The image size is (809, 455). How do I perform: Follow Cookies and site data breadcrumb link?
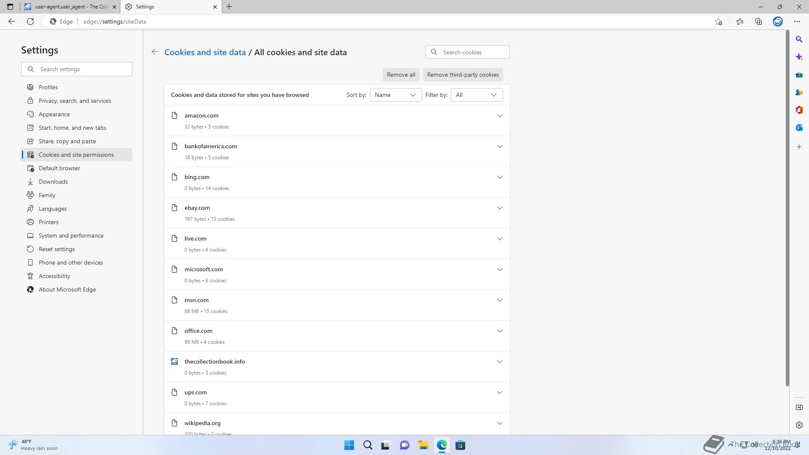pyautogui.click(x=205, y=52)
